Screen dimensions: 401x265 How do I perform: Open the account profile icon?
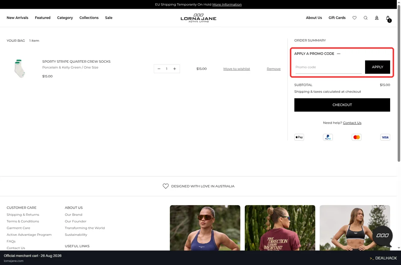click(377, 18)
